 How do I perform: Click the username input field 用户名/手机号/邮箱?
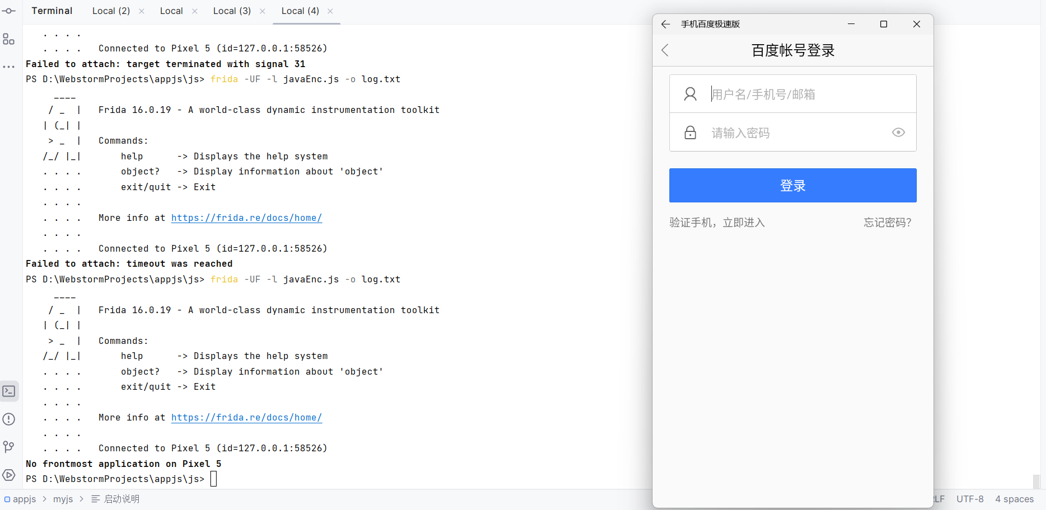pyautogui.click(x=784, y=93)
